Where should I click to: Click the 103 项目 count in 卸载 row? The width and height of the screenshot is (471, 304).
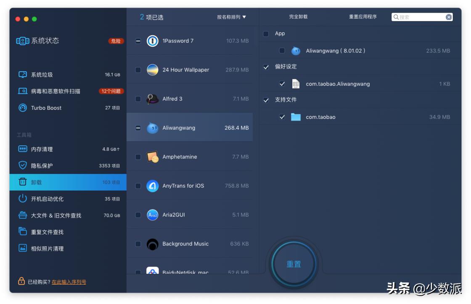(111, 182)
